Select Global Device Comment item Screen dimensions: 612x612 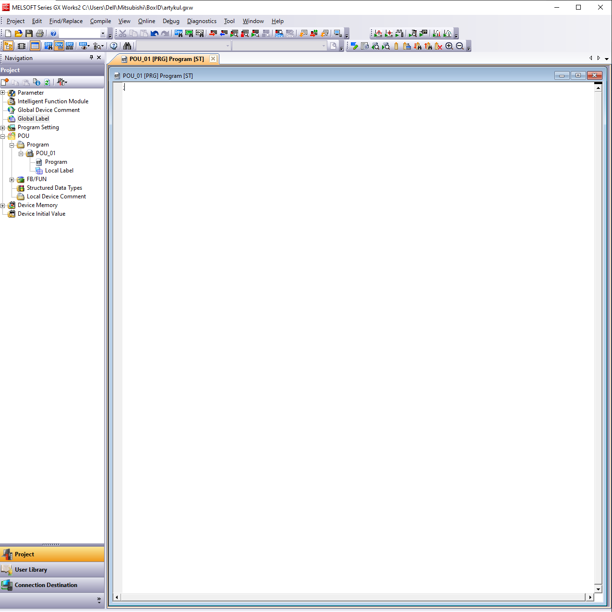48,110
